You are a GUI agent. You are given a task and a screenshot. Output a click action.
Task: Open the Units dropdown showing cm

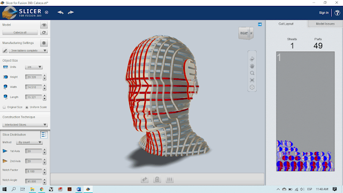pos(34,67)
